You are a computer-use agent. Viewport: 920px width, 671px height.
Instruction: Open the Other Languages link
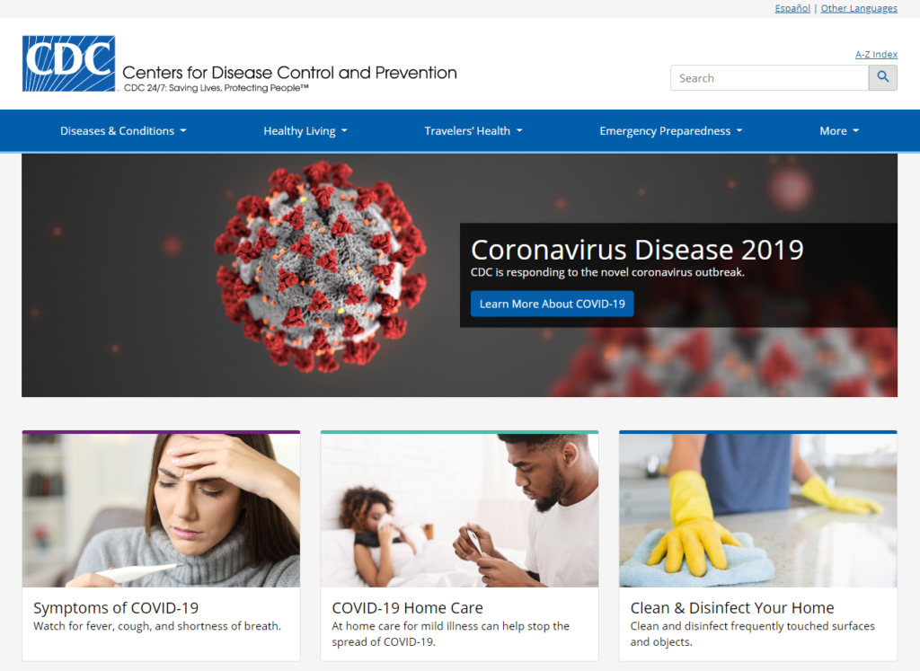tap(859, 8)
